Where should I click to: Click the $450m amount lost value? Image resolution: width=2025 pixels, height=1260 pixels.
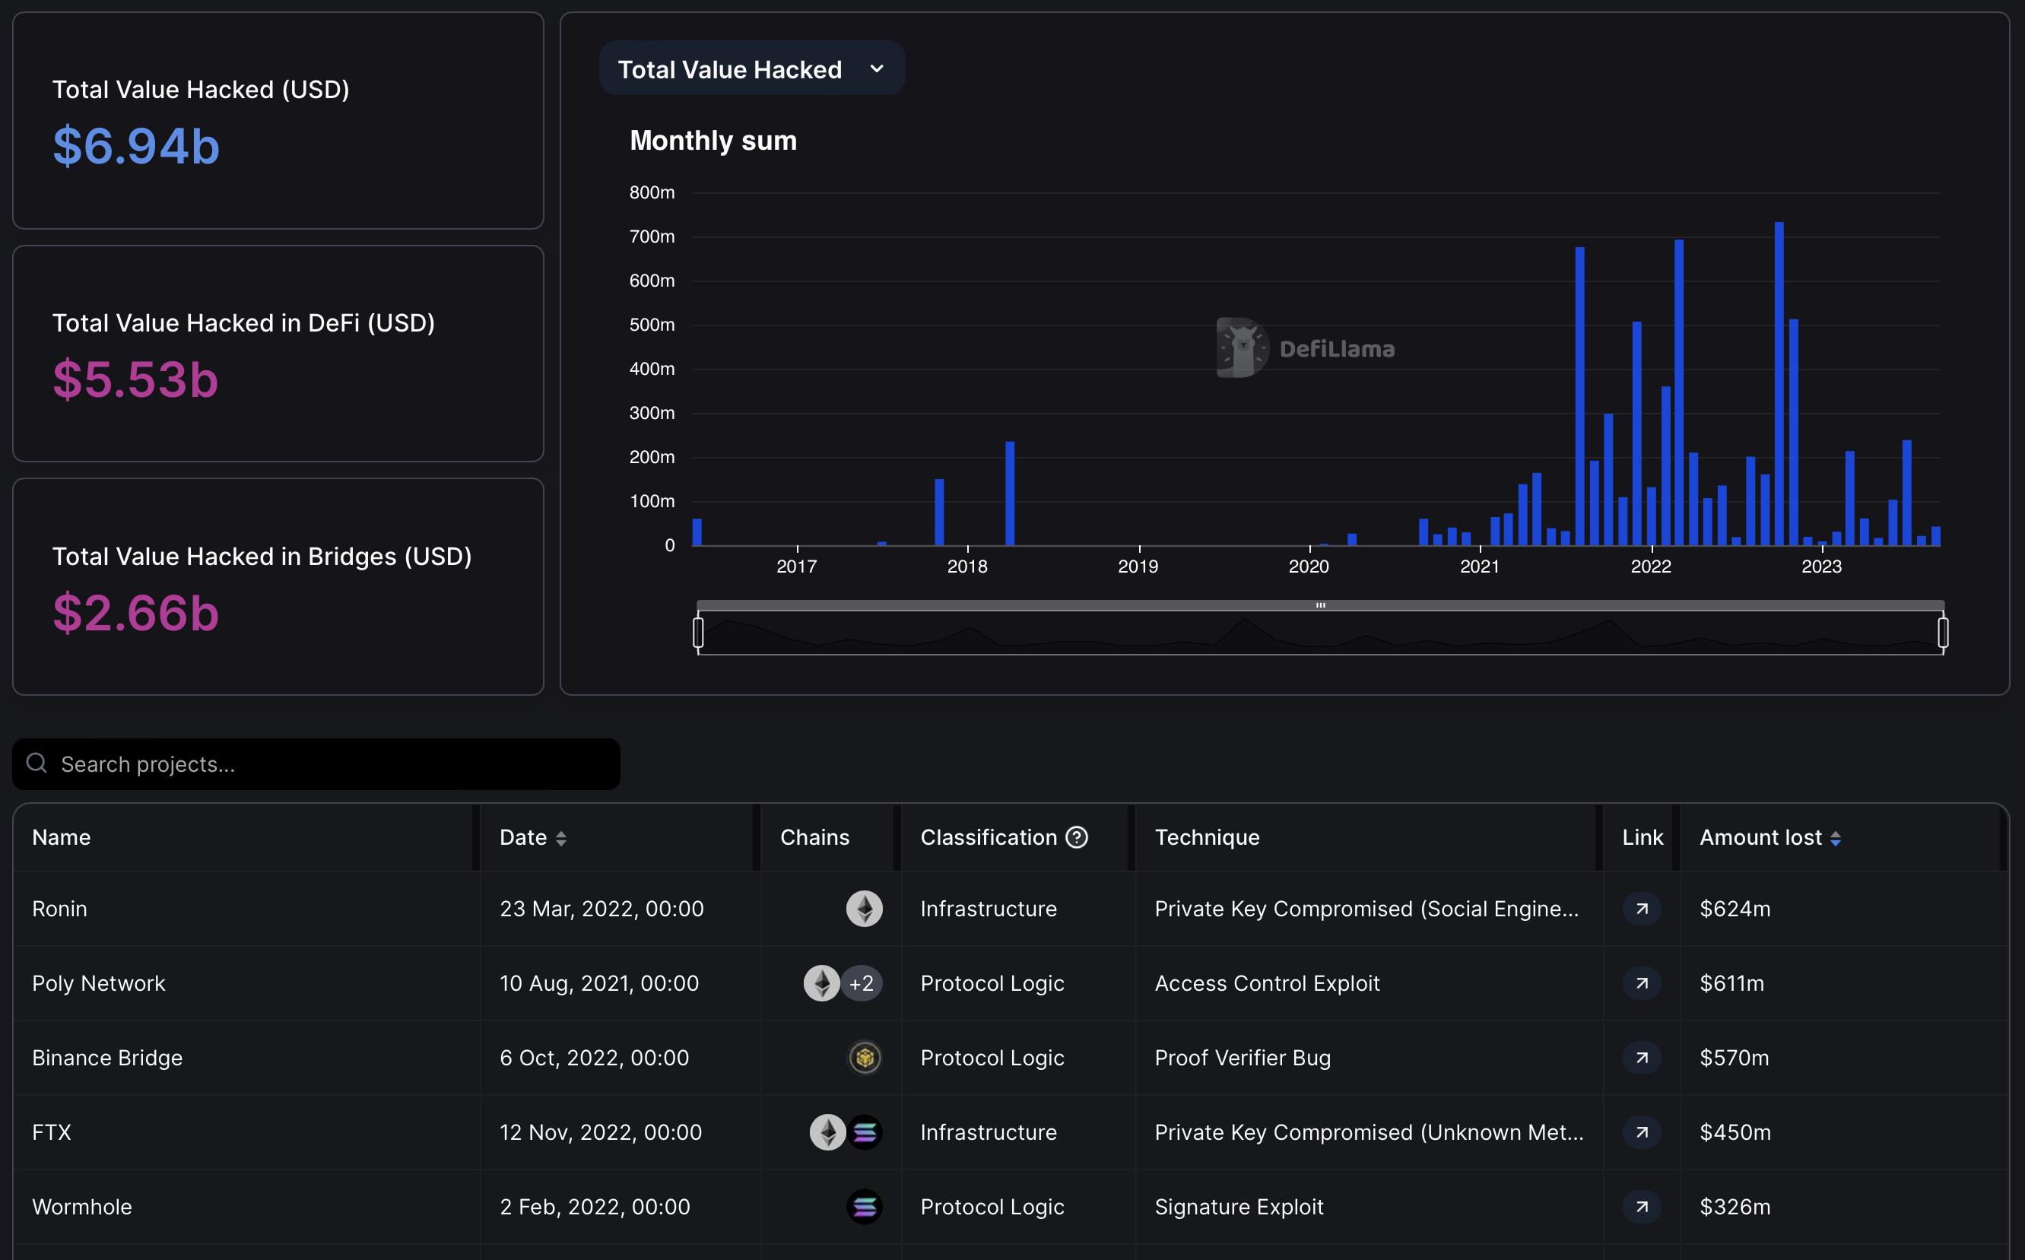point(1735,1132)
